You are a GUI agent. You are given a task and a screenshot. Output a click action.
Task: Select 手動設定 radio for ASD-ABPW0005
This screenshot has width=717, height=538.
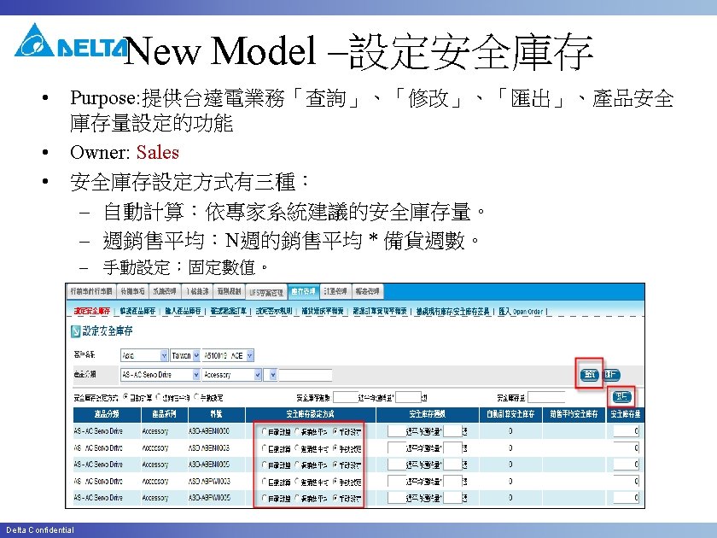335,497
